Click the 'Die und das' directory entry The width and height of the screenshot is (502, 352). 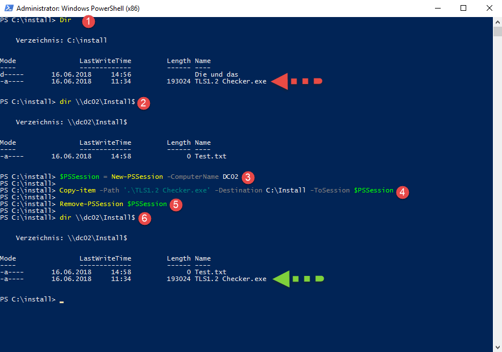coord(216,74)
